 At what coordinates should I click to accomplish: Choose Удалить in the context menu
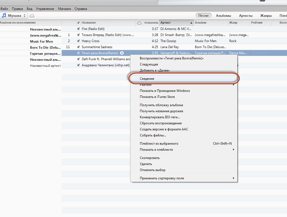coord(184,164)
